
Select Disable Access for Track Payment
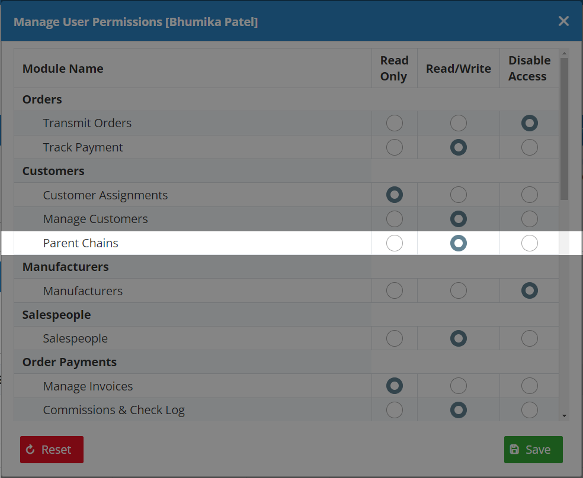pos(529,147)
